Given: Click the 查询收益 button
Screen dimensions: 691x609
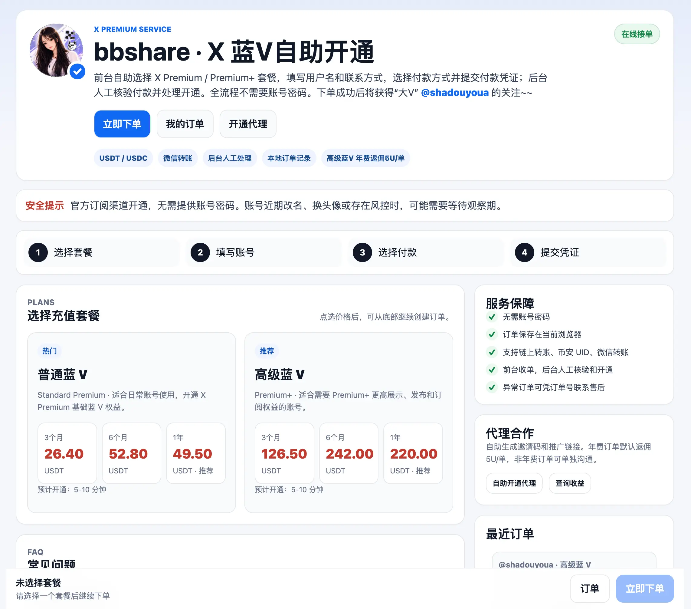Looking at the screenshot, I should [570, 483].
